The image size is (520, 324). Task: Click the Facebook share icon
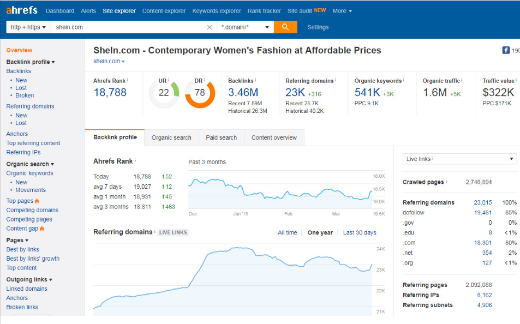click(506, 50)
